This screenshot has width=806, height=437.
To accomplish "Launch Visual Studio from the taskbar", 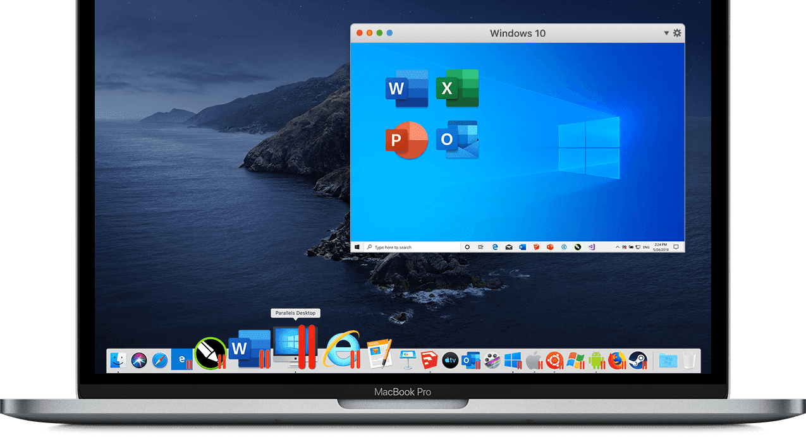I will click(591, 247).
